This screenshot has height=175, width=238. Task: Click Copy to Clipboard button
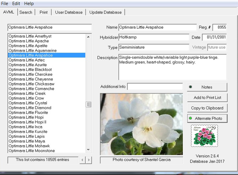(207, 108)
